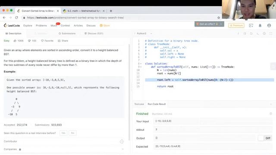Switch to Submissions tab
The height and width of the screenshot is (155, 276).
coord(67,34)
